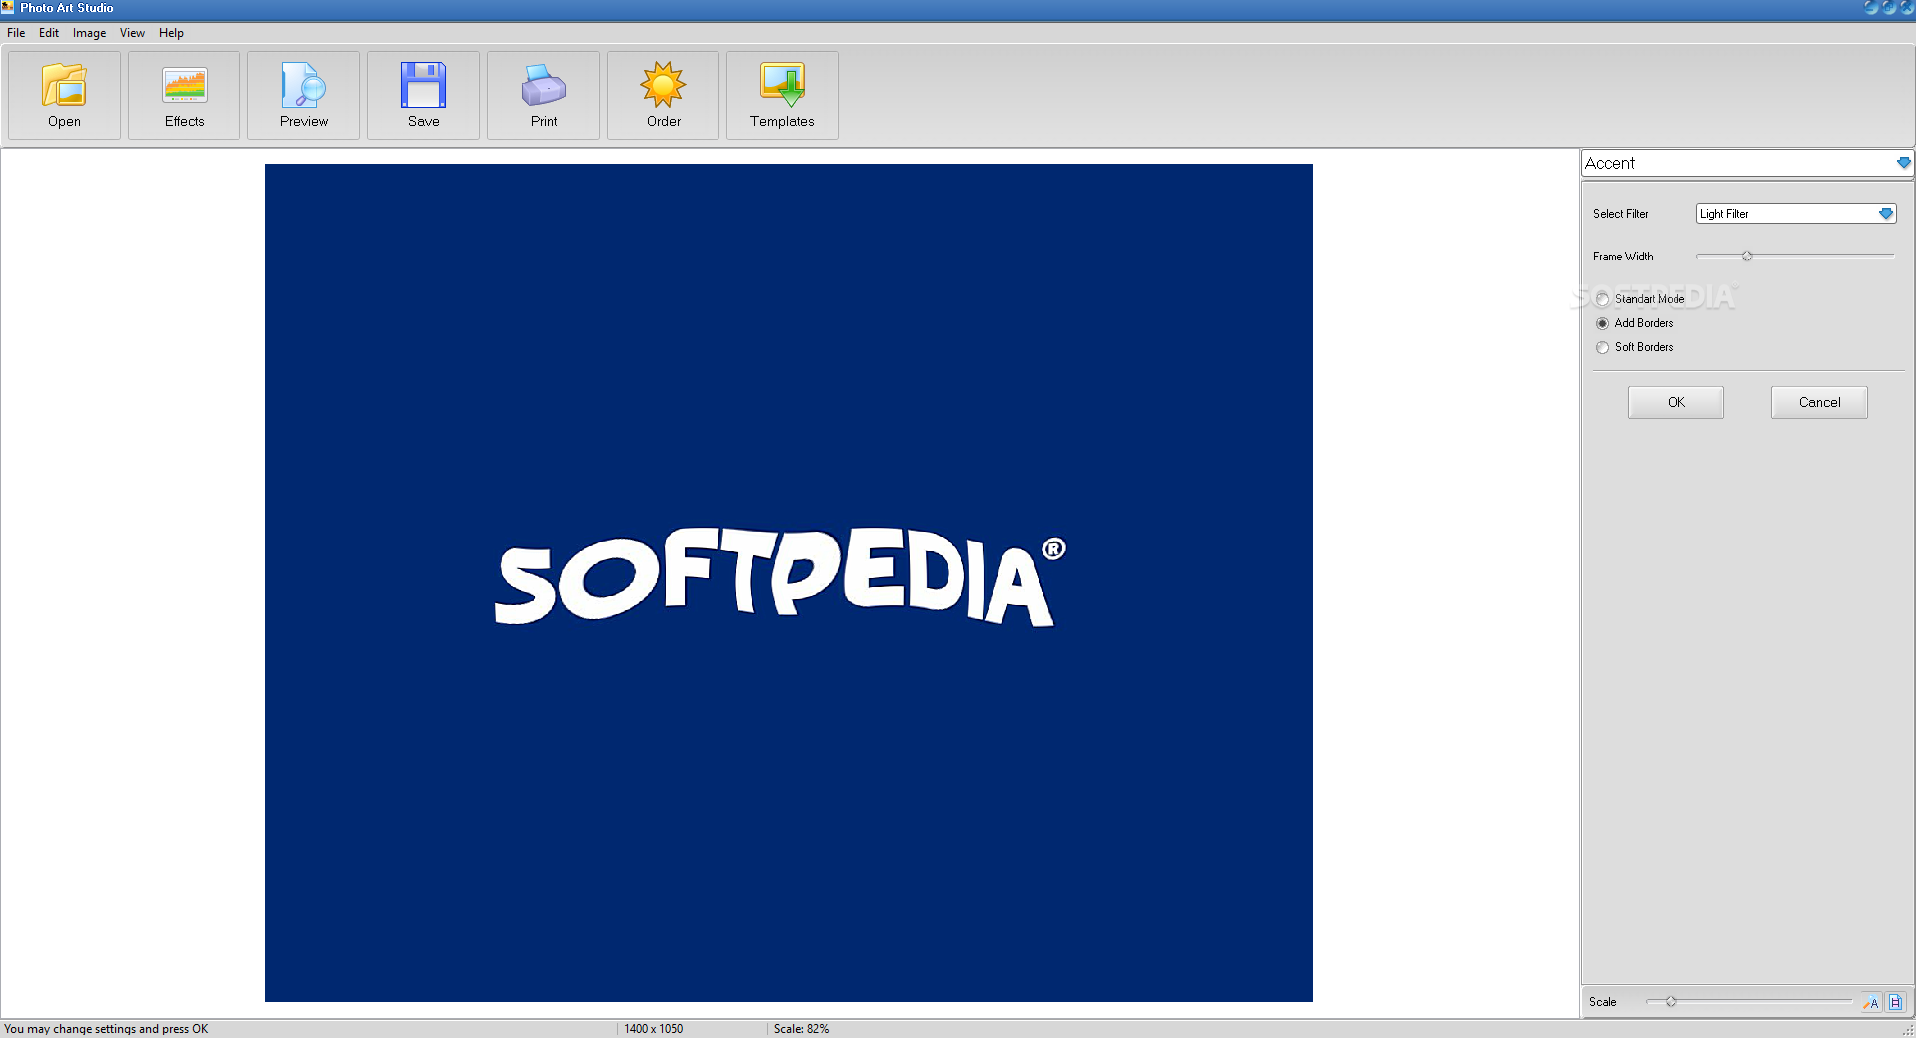Save the image with the floppy icon
Viewport: 1916px width, 1038px height.
(x=423, y=96)
